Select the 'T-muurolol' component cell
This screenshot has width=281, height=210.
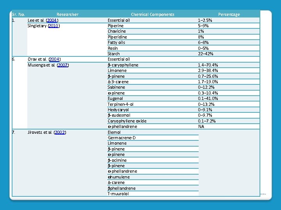[153, 194]
